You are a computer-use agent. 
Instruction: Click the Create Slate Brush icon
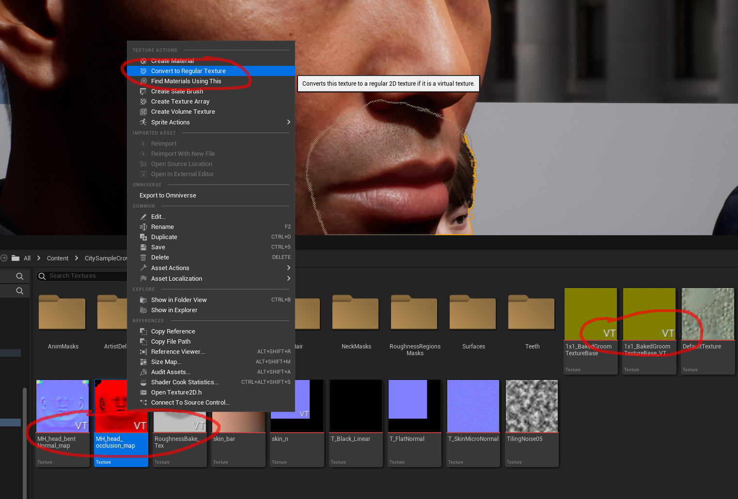click(143, 91)
